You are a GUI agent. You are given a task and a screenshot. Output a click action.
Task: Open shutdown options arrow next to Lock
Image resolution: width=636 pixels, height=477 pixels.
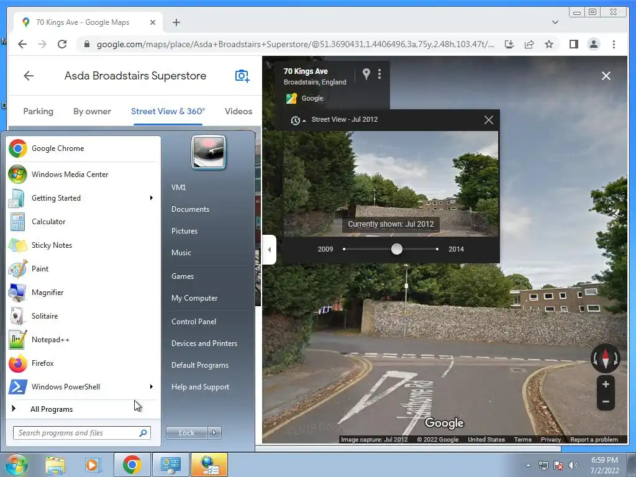pyautogui.click(x=214, y=433)
